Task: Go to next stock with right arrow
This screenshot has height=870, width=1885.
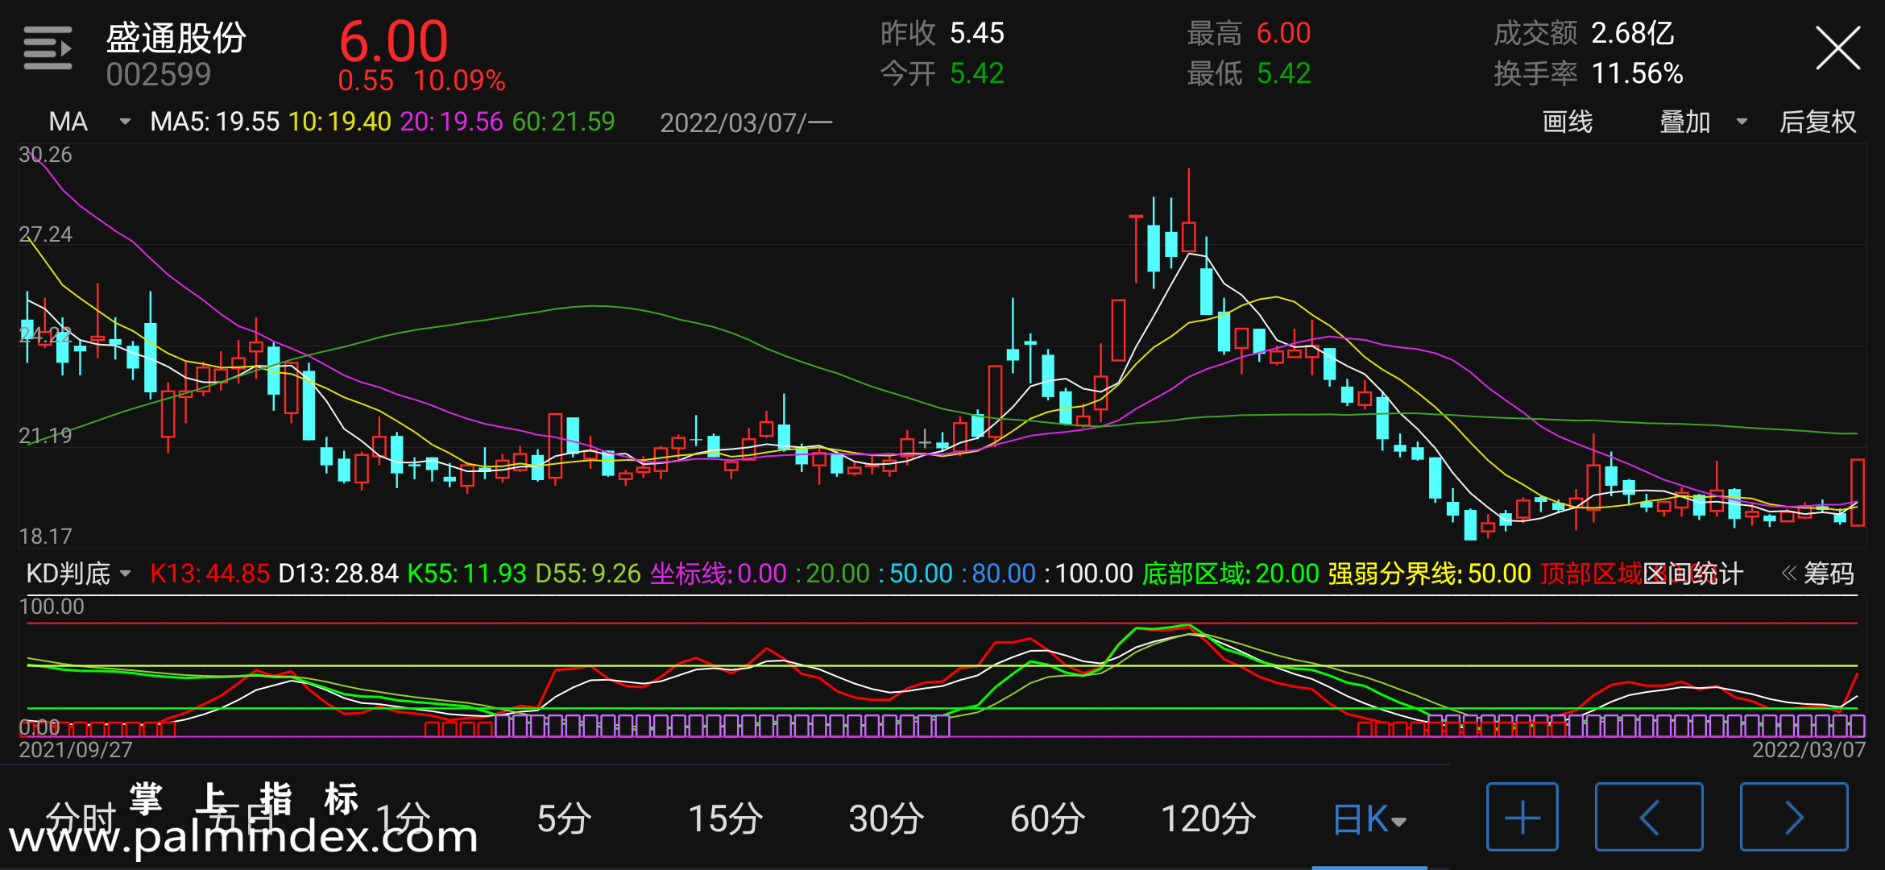Action: click(x=1794, y=817)
